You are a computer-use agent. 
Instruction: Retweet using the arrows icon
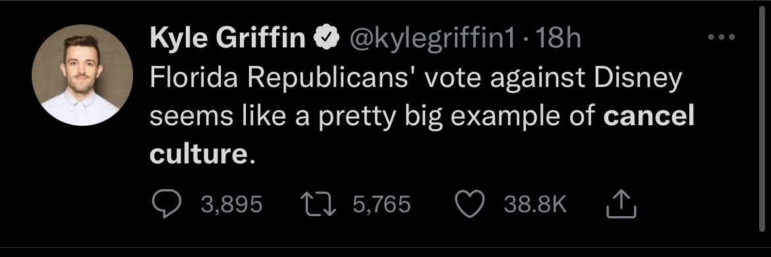tap(318, 204)
